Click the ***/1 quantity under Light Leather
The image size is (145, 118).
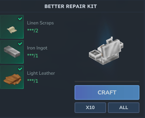point(33,81)
